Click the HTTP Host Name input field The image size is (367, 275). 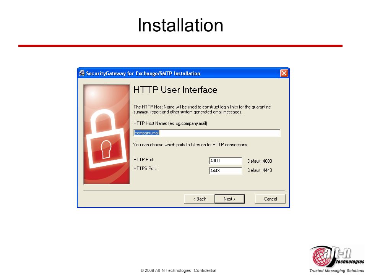(x=207, y=133)
